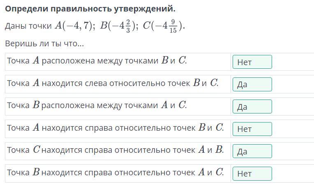Click point C(−4 9/15) formula

[x=164, y=26]
